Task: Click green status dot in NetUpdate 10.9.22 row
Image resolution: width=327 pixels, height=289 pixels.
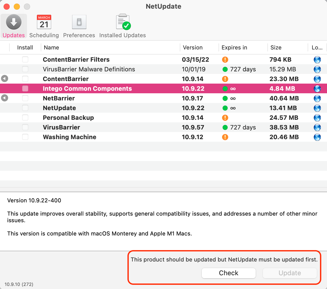Action: click(225, 108)
